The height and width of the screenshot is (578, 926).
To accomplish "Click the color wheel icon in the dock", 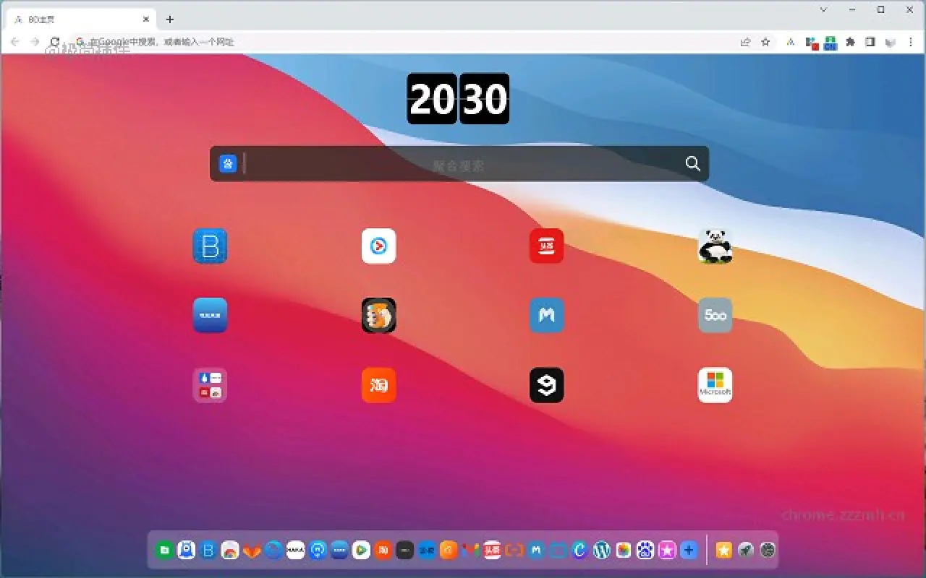I will pyautogui.click(x=624, y=550).
